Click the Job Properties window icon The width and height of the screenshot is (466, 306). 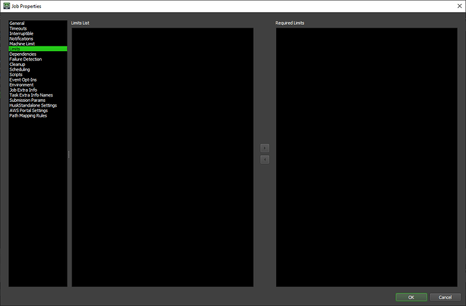pyautogui.click(x=7, y=6)
